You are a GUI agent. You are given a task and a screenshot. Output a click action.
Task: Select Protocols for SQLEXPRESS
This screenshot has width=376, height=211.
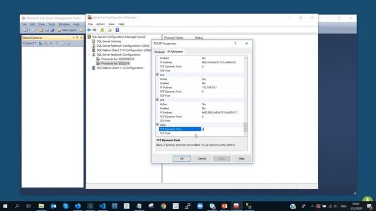117,59
